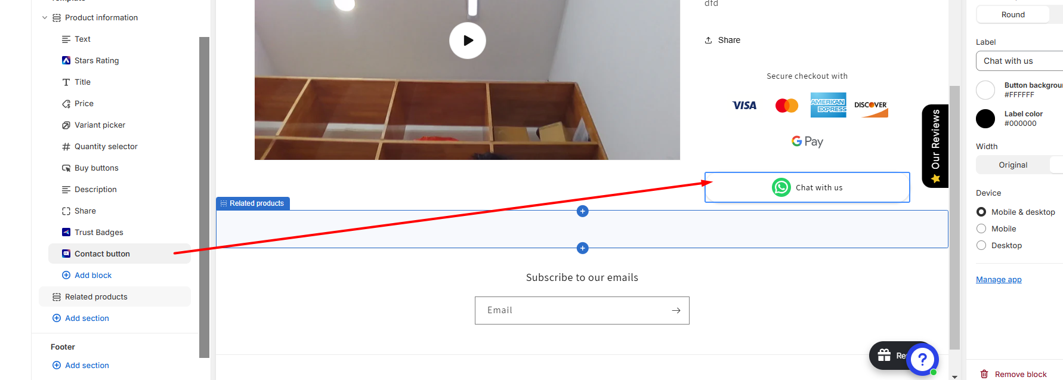Screen dimensions: 1063x380
Task: Open the Our Reviews side tab
Action: pyautogui.click(x=935, y=146)
